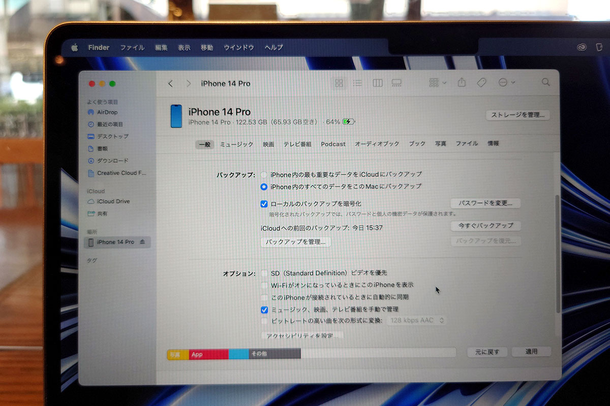Eject the iPhone 14 Pro
The image size is (610, 406).
142,242
